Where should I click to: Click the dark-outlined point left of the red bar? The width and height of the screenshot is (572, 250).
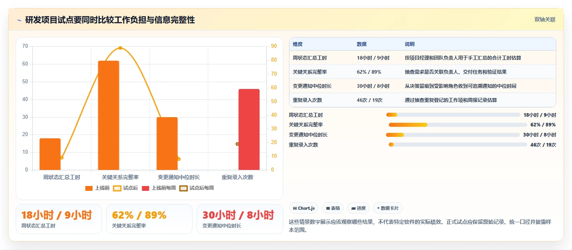(x=237, y=144)
